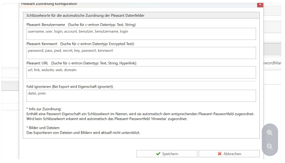Select the URL keywords input box
This screenshot has height=163, width=285.
point(141,72)
